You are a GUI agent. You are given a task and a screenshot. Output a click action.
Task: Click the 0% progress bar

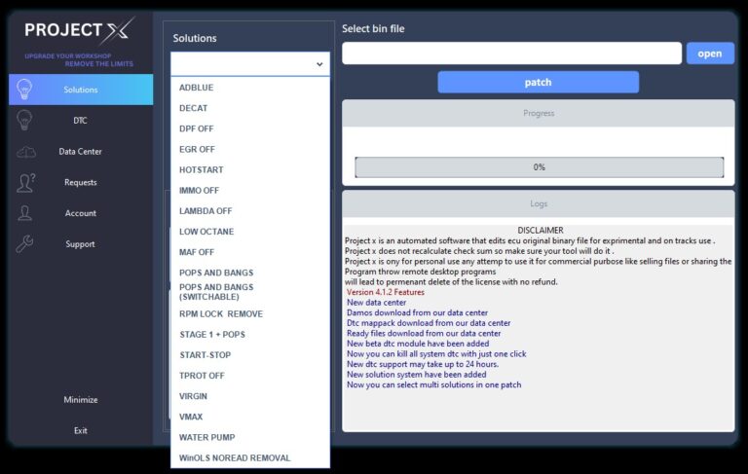(x=539, y=167)
